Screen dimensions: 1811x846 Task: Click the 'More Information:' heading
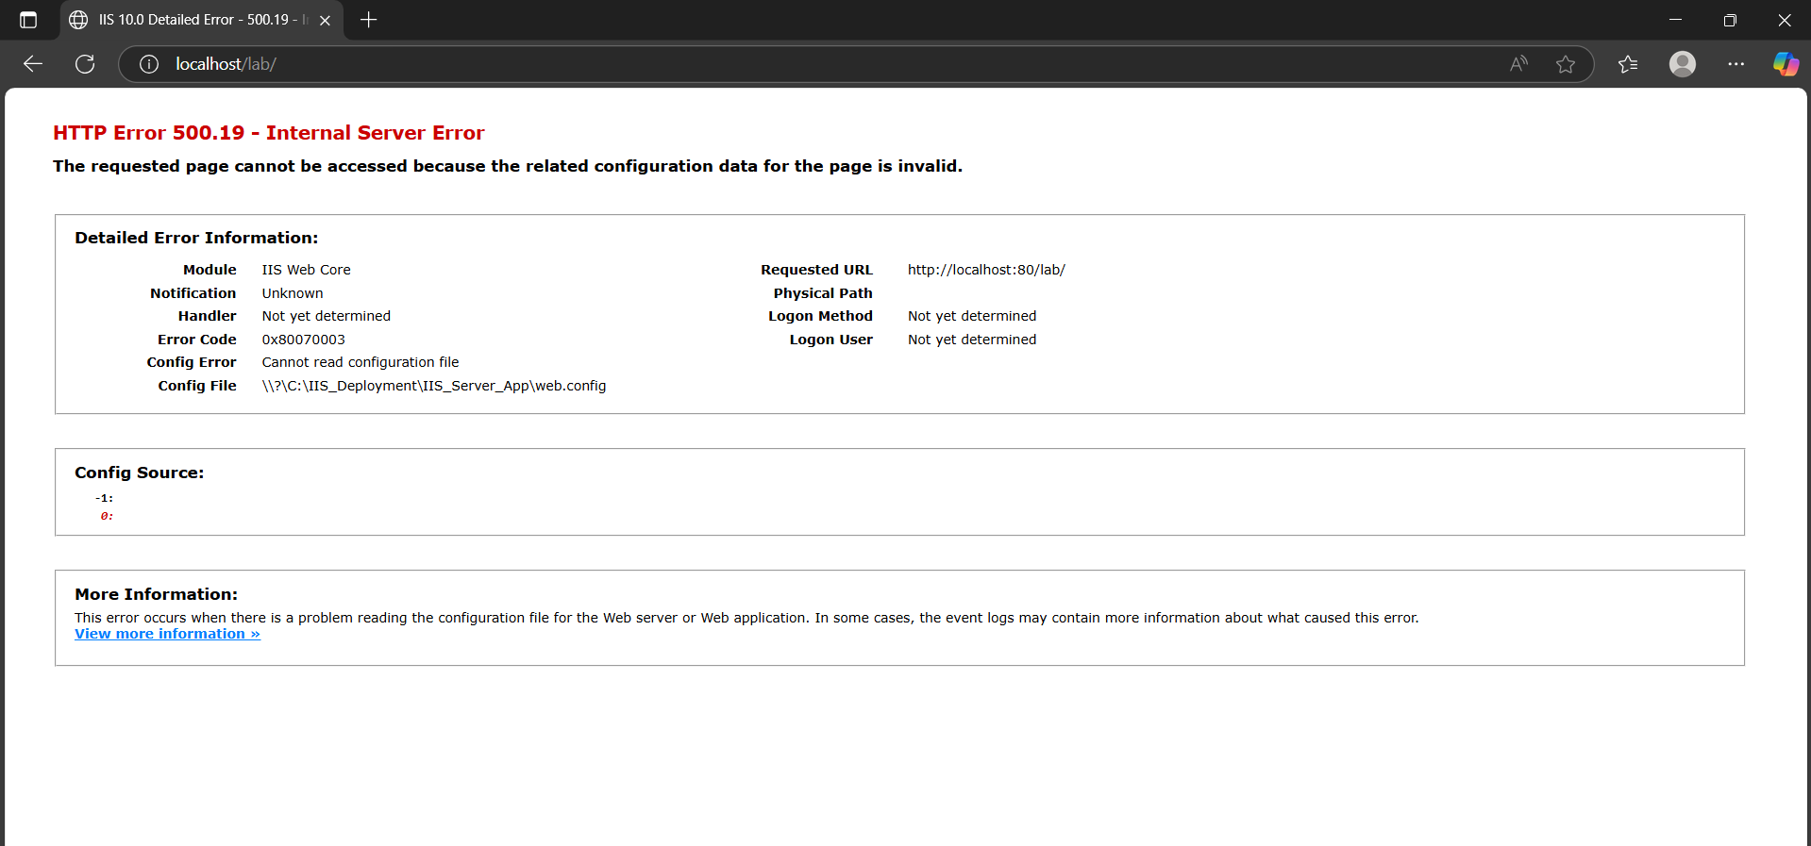157,594
